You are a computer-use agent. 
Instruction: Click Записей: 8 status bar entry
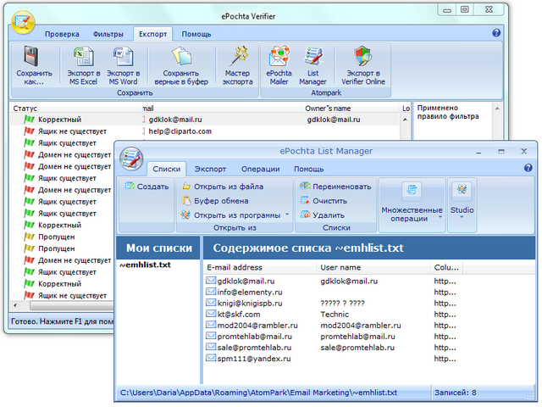456,393
